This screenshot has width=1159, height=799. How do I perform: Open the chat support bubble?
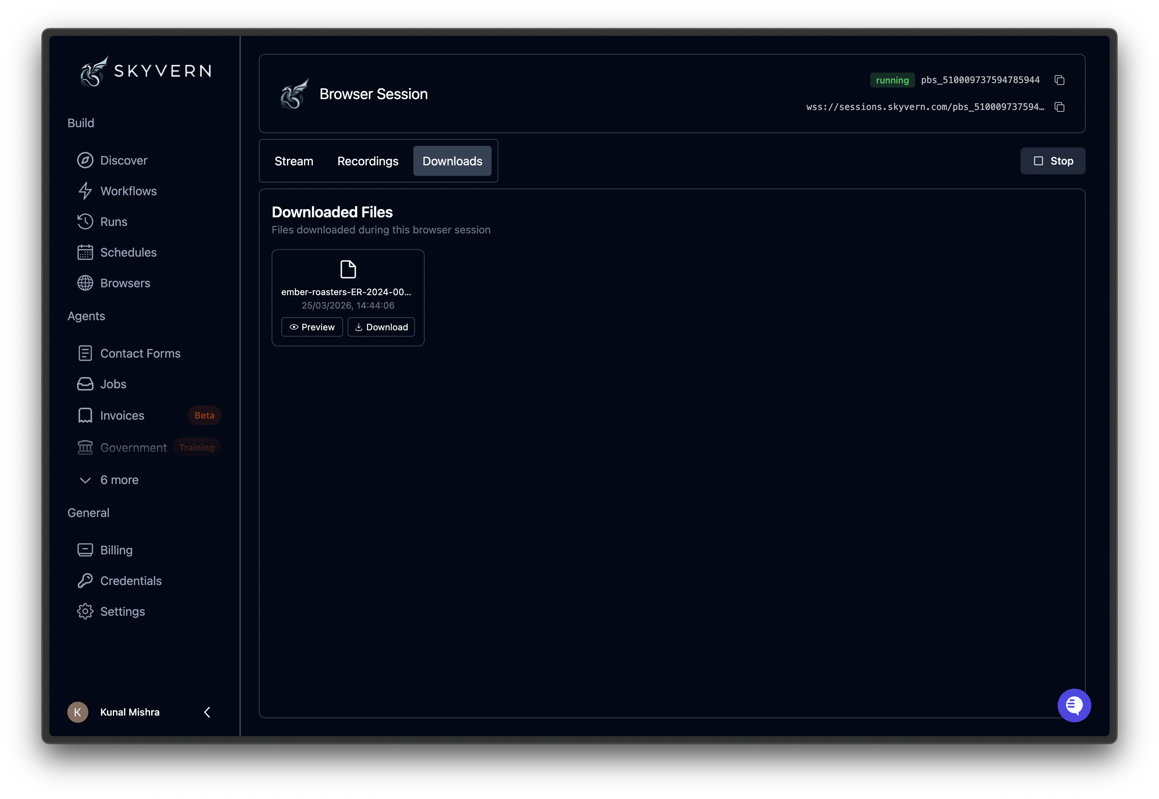click(x=1074, y=705)
